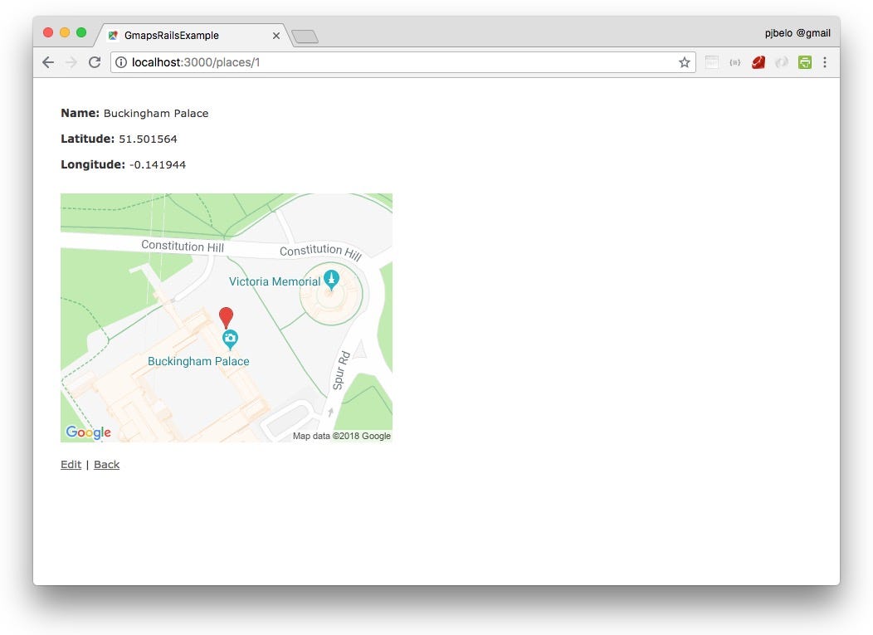Click the latitude value 51.501564
The width and height of the screenshot is (873, 635).
pyautogui.click(x=148, y=139)
